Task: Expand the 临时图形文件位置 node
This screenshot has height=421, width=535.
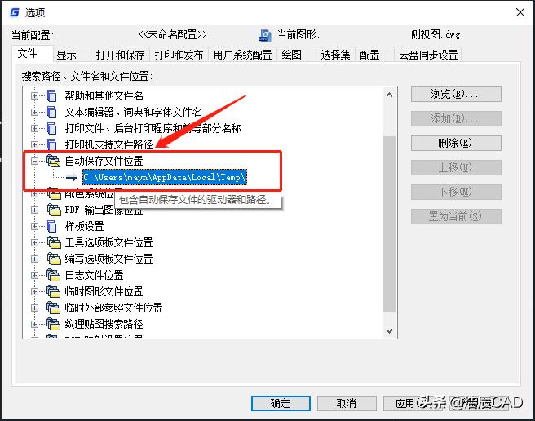Action: [x=34, y=291]
